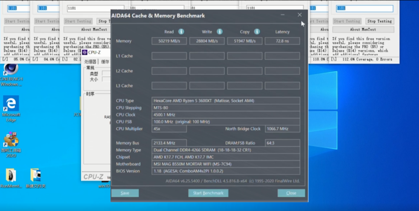The height and width of the screenshot is (211, 419).
Task: Click the AIDA64 v6.25.5400 version footer text
Action: [232, 181]
